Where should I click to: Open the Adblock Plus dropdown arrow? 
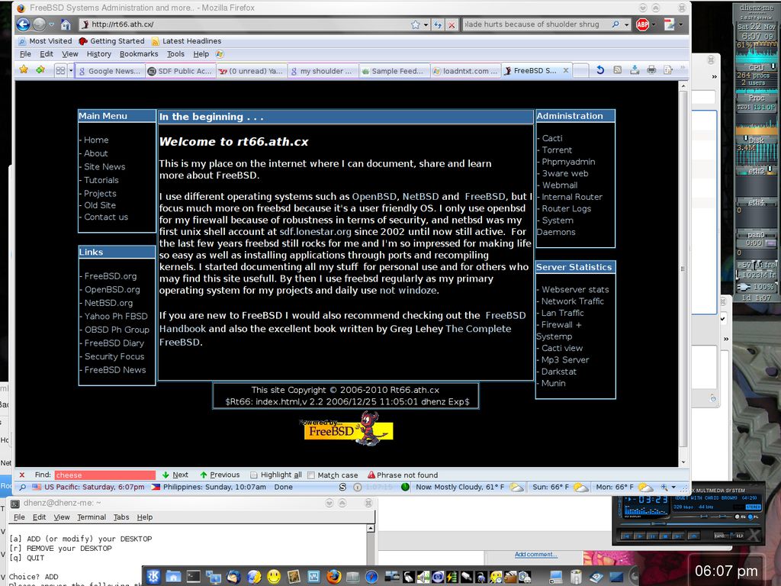(653, 24)
